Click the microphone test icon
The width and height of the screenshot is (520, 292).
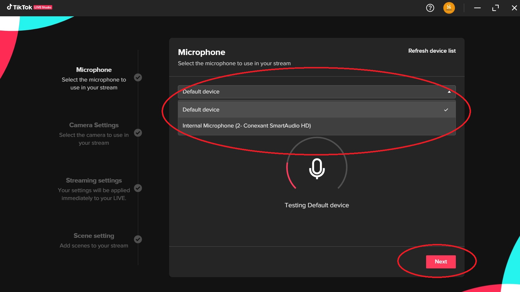[317, 169]
